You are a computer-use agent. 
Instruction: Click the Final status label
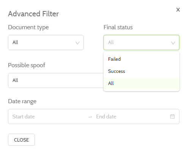tap(118, 27)
